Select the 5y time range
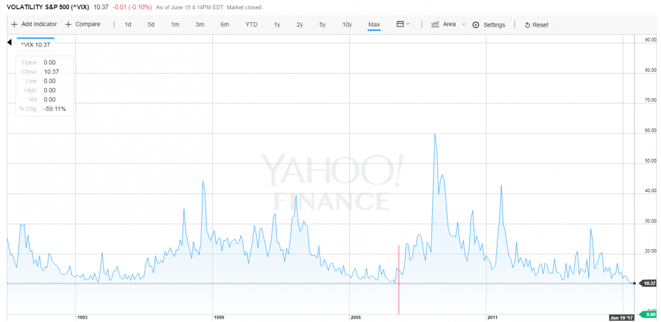The height and width of the screenshot is (322, 661). click(x=322, y=25)
